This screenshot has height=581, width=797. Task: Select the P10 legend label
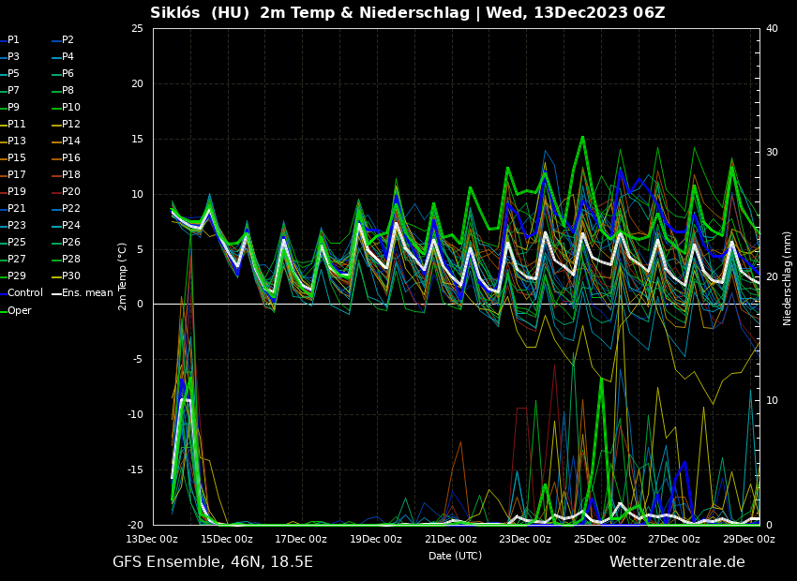(x=70, y=108)
